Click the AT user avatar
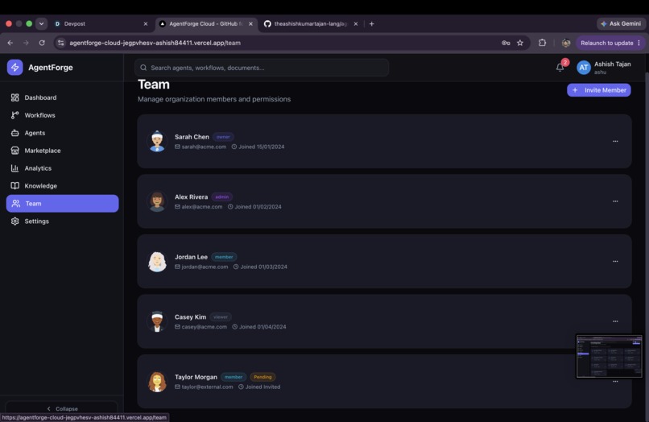 (584, 68)
